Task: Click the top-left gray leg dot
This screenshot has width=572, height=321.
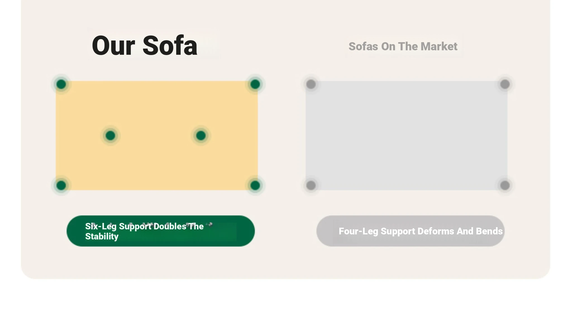Action: (311, 84)
